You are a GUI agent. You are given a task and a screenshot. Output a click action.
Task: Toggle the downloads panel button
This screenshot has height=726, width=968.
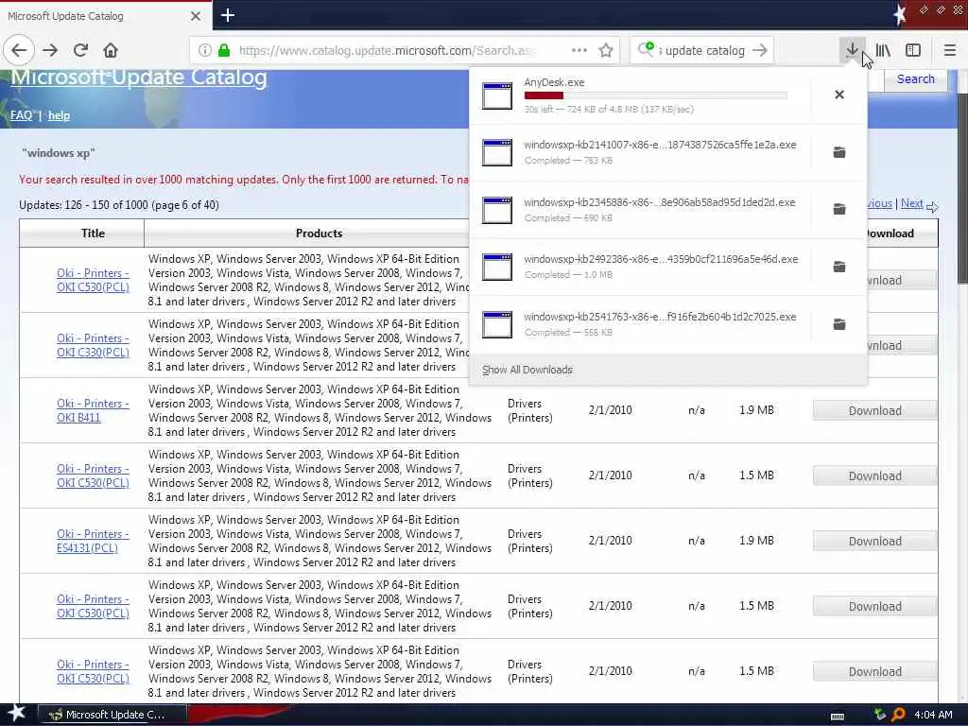pos(852,51)
